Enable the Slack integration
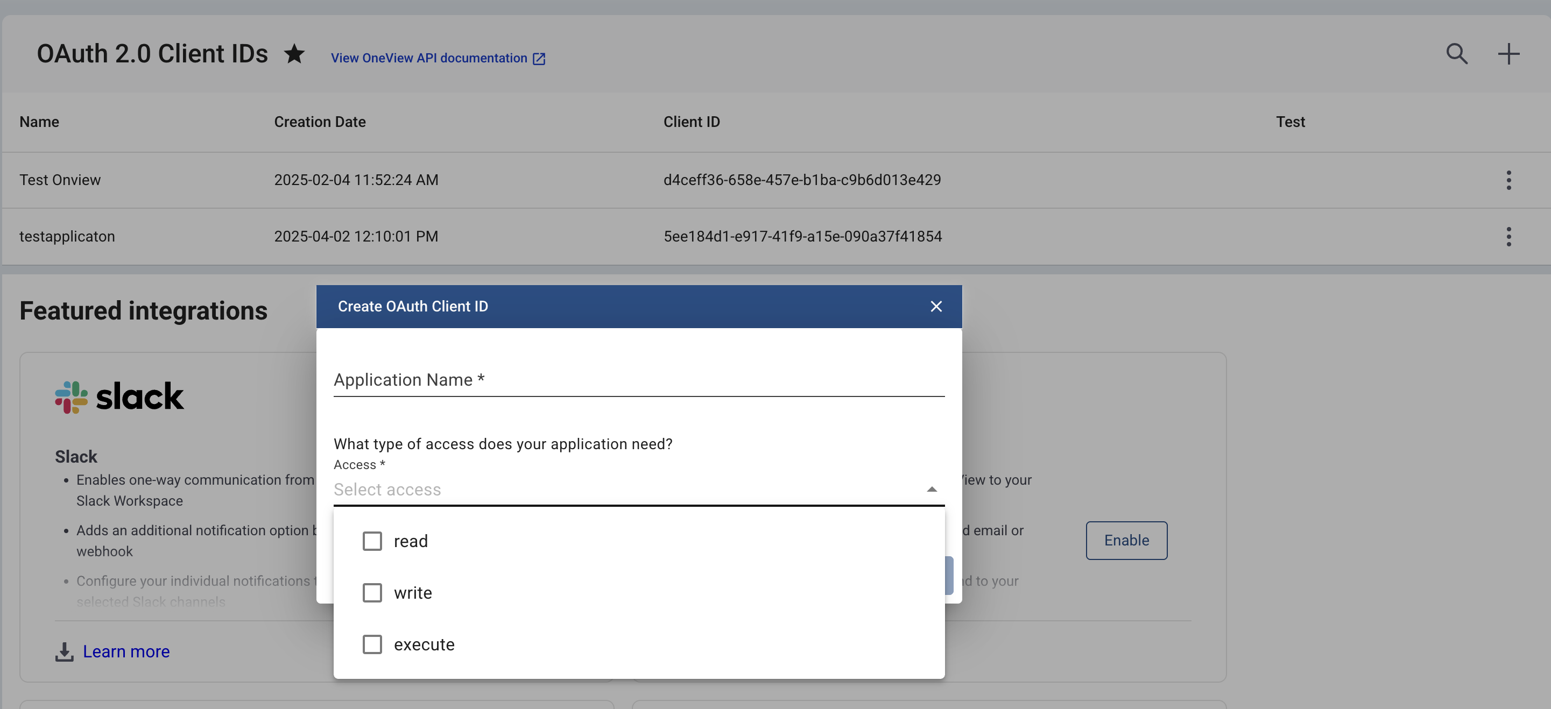Image resolution: width=1551 pixels, height=709 pixels. [1126, 541]
